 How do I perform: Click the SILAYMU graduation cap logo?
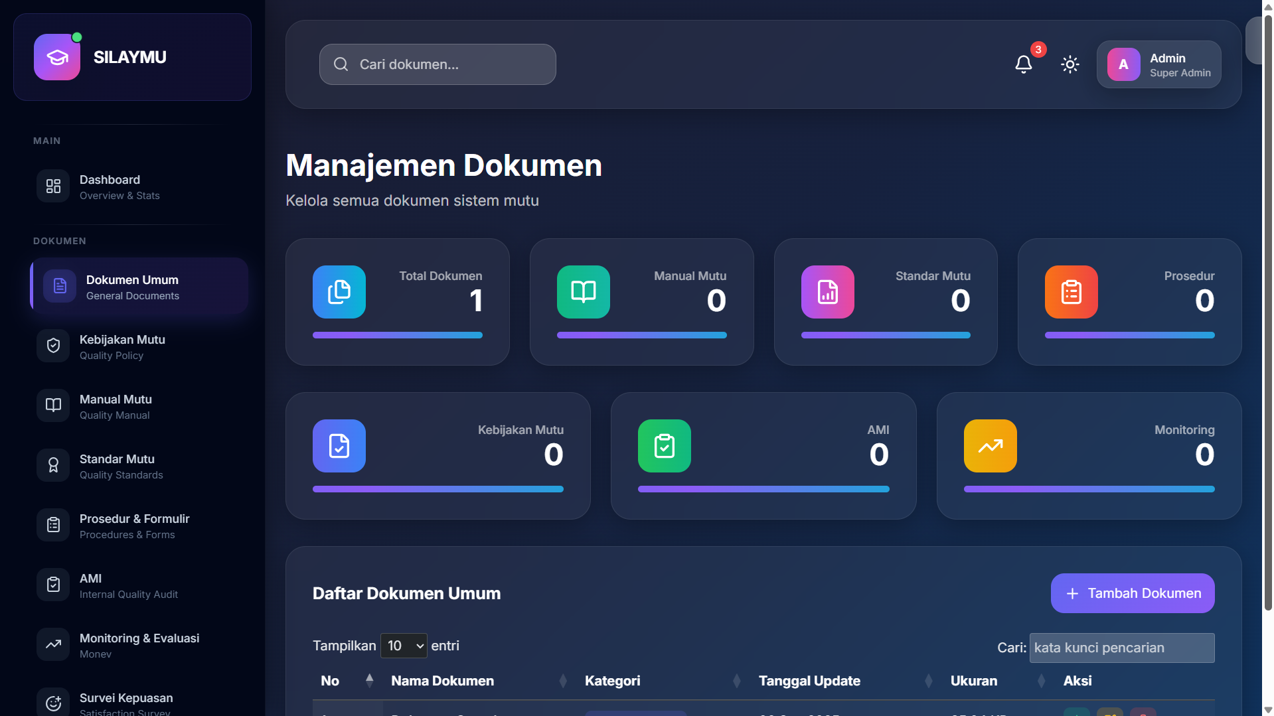click(57, 57)
